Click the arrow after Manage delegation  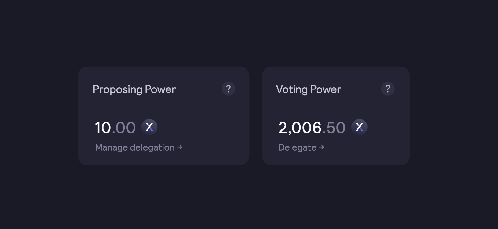point(180,147)
